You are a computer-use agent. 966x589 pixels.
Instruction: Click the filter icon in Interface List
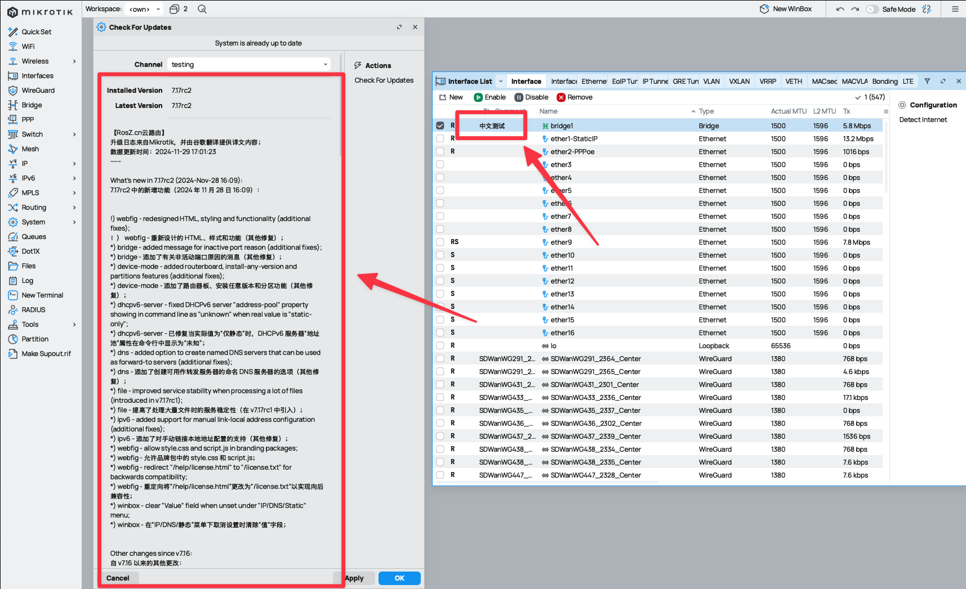click(927, 81)
